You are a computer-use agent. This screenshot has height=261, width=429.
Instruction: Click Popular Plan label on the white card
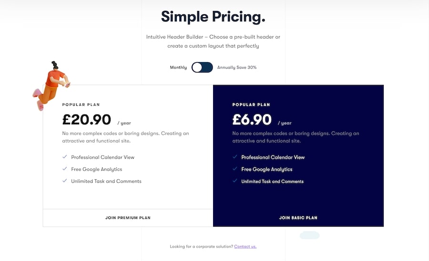pyautogui.click(x=81, y=104)
